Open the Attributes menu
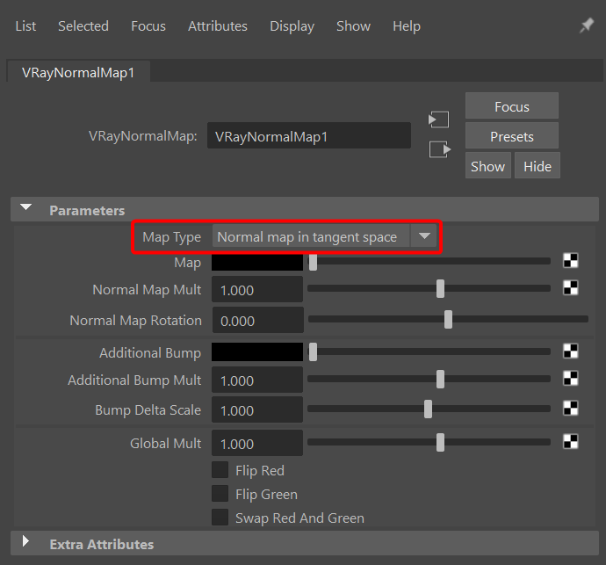Image resolution: width=606 pixels, height=565 pixels. (217, 26)
